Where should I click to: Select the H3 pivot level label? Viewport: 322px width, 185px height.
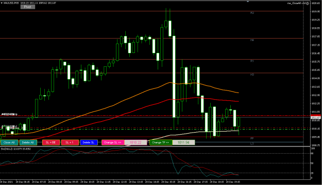pos(252,75)
